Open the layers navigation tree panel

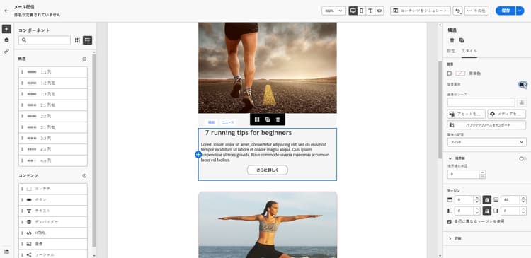pyautogui.click(x=6, y=40)
